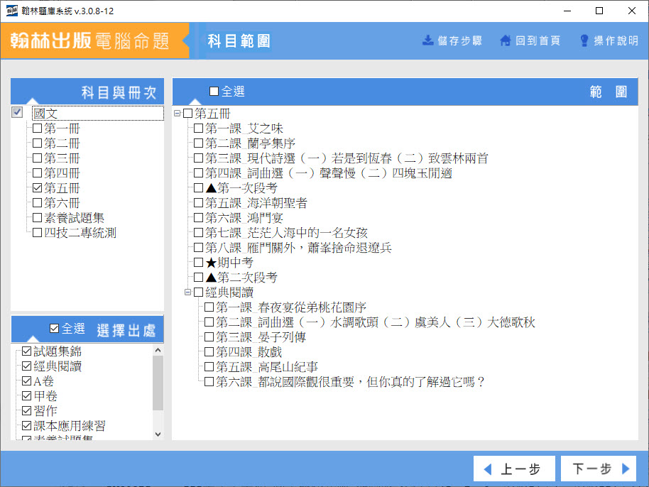Collapse the 第五冊 tree node
649x487 pixels.
tap(178, 114)
